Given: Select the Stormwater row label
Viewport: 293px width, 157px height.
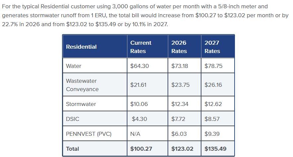Looking at the screenshot, I should coord(81,104).
